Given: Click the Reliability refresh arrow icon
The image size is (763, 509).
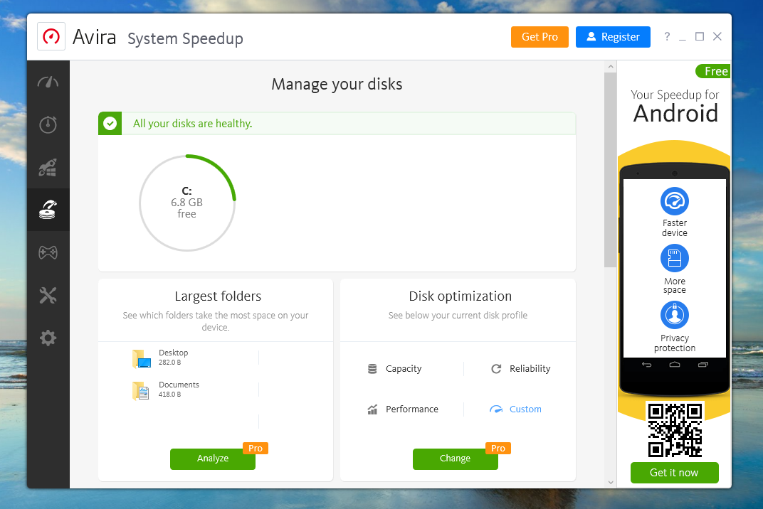Looking at the screenshot, I should tap(496, 369).
